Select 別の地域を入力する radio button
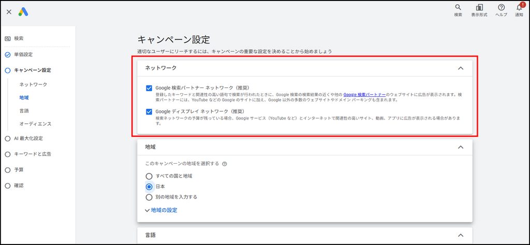 pos(149,197)
